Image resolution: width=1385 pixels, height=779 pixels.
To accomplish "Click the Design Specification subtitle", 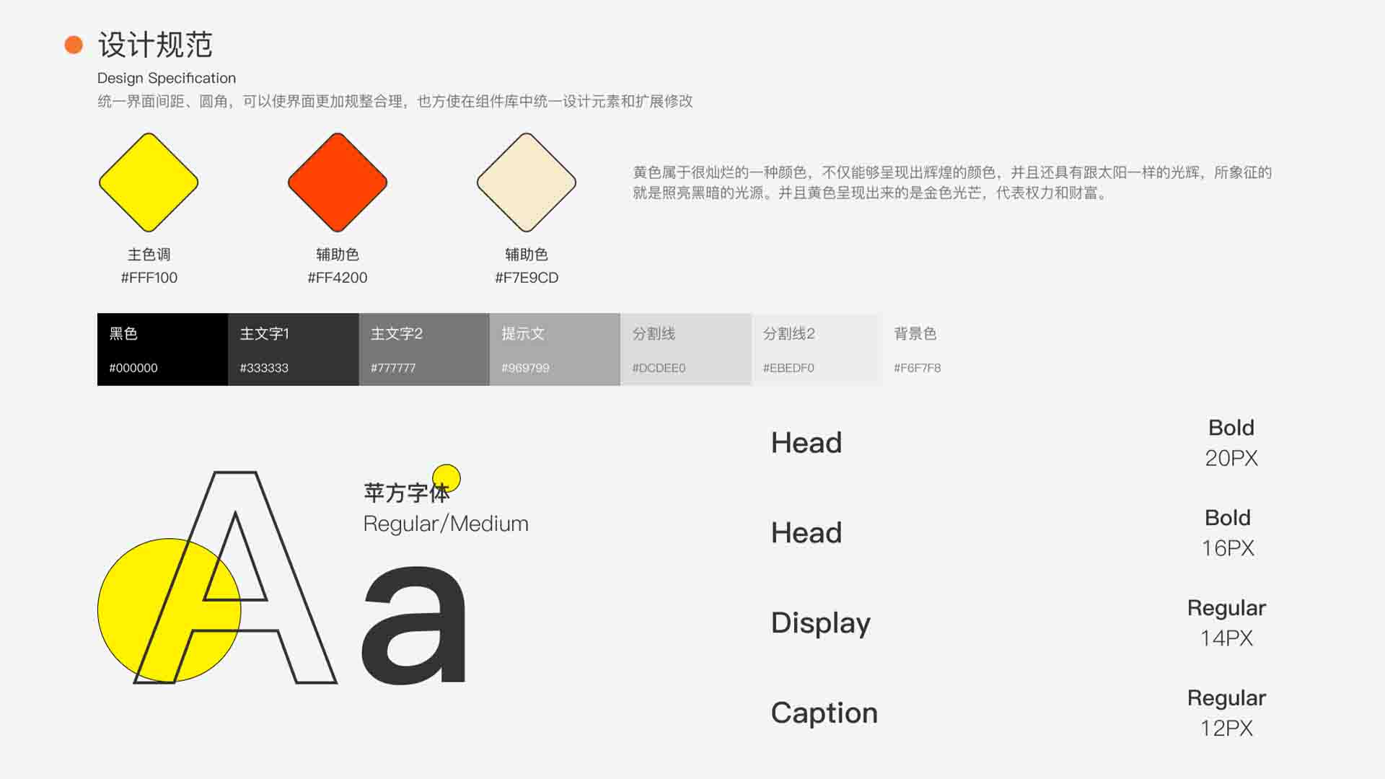I will pos(167,78).
